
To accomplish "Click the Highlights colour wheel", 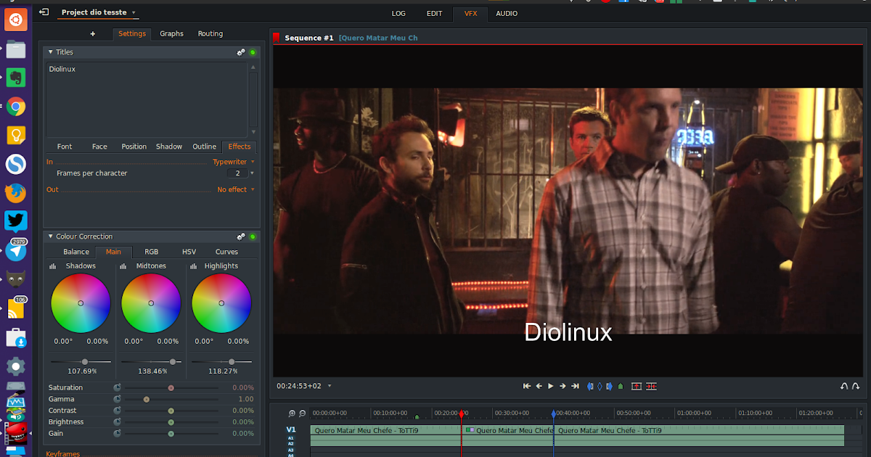I will click(221, 303).
